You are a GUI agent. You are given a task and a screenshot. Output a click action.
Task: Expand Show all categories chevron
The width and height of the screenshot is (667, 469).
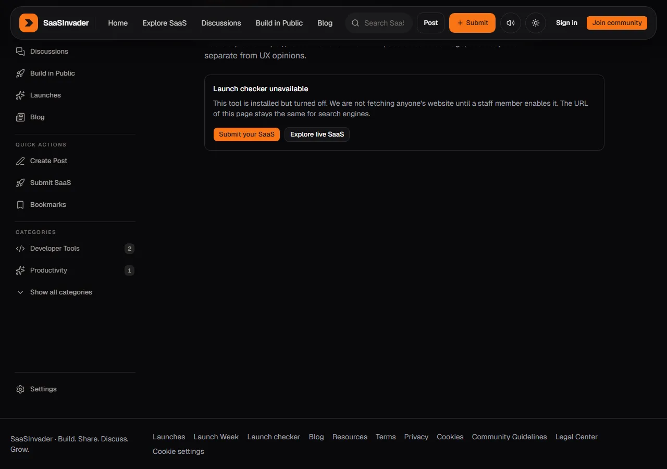(x=20, y=292)
